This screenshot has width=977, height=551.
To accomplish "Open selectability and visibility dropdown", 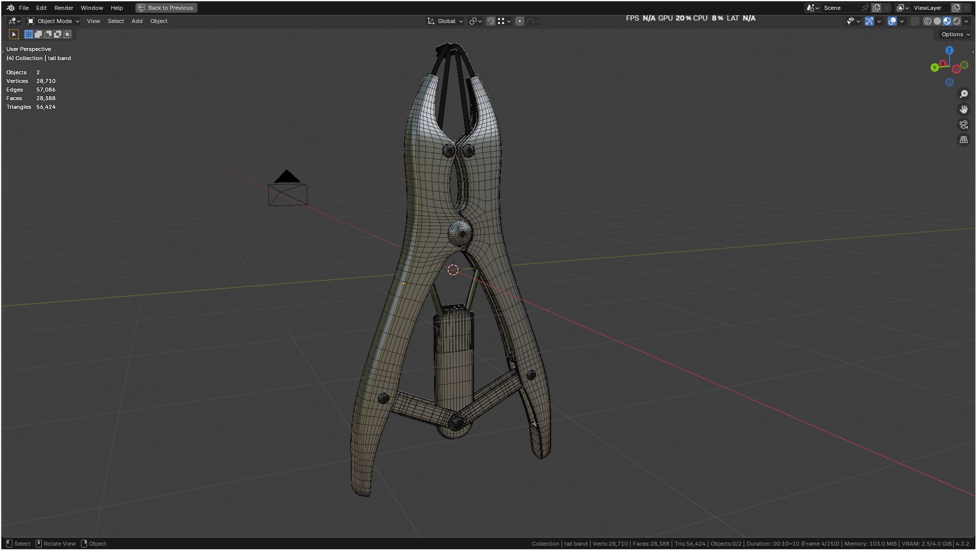I will (x=853, y=21).
